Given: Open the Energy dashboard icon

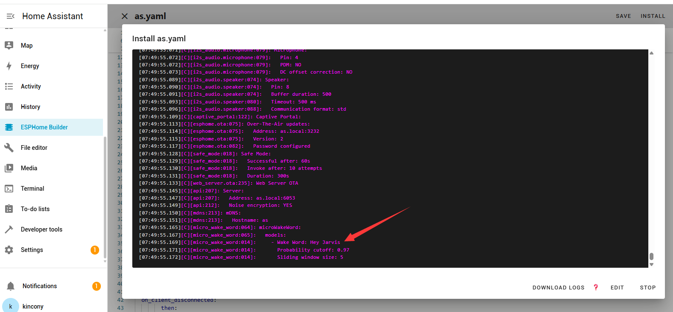Looking at the screenshot, I should tap(9, 66).
